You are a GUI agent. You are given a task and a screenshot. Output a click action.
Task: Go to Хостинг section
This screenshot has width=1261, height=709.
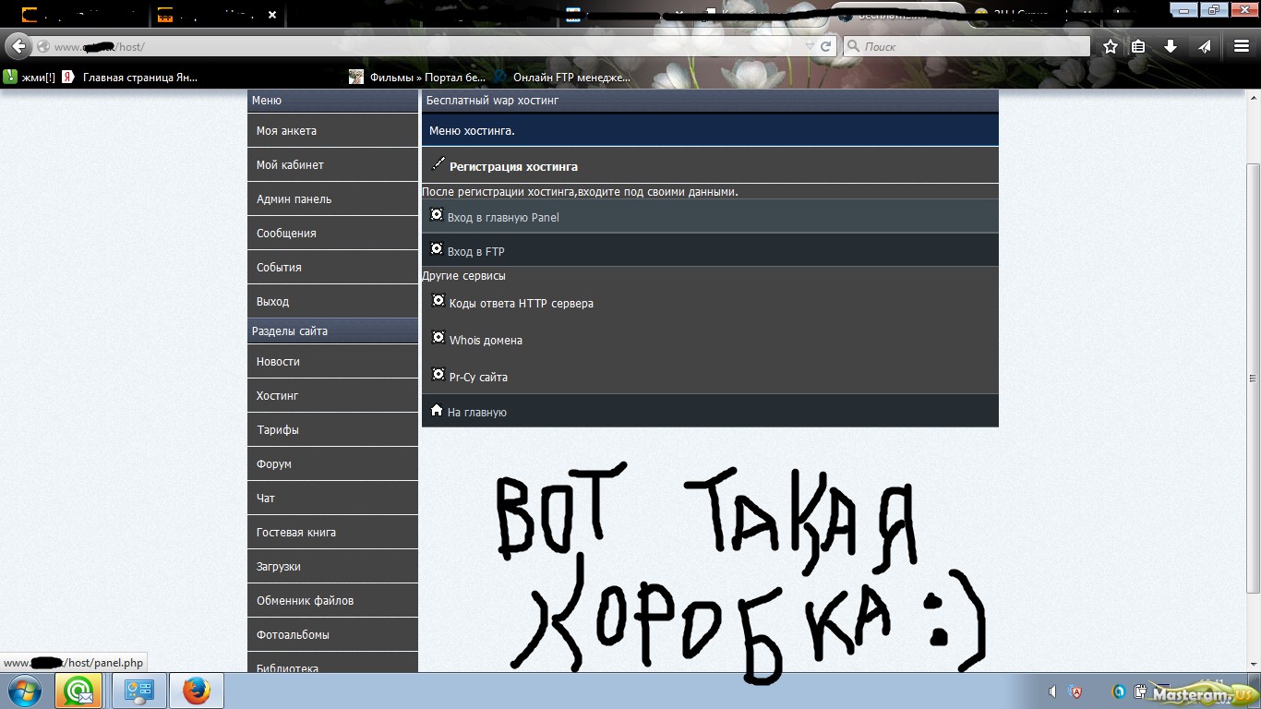[332, 395]
